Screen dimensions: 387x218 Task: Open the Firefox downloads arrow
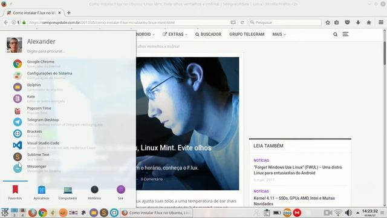click(x=358, y=22)
